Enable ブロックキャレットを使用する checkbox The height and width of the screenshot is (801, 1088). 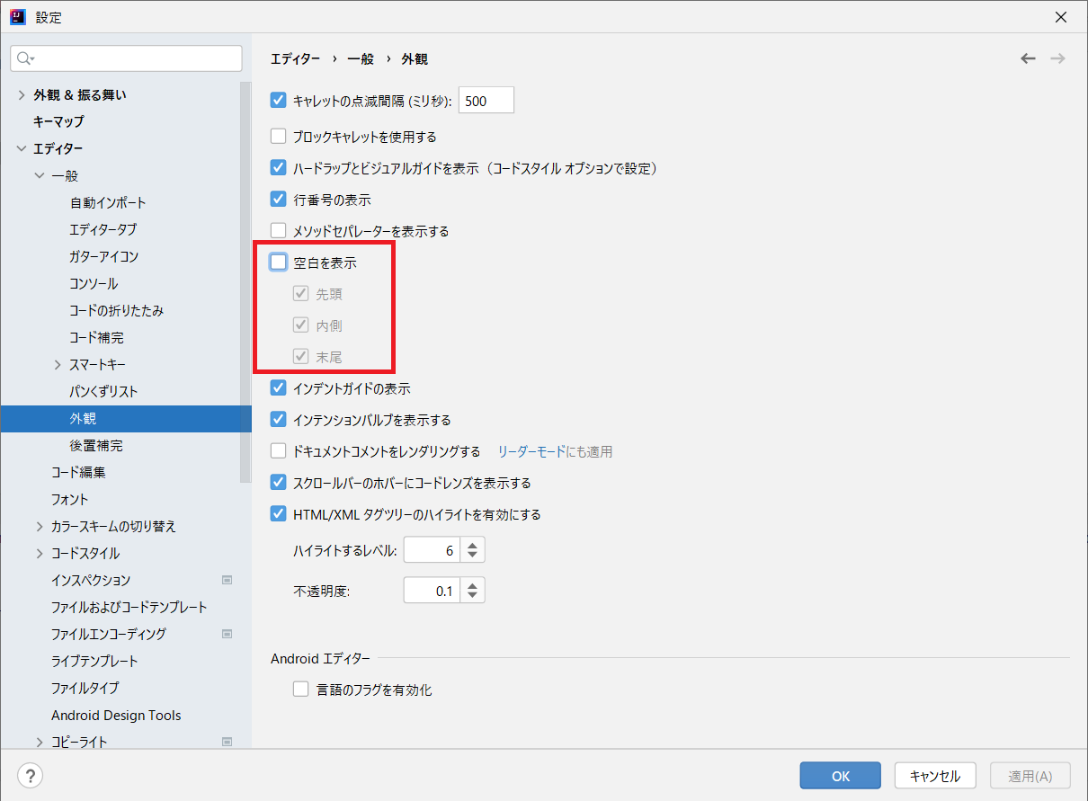point(279,137)
